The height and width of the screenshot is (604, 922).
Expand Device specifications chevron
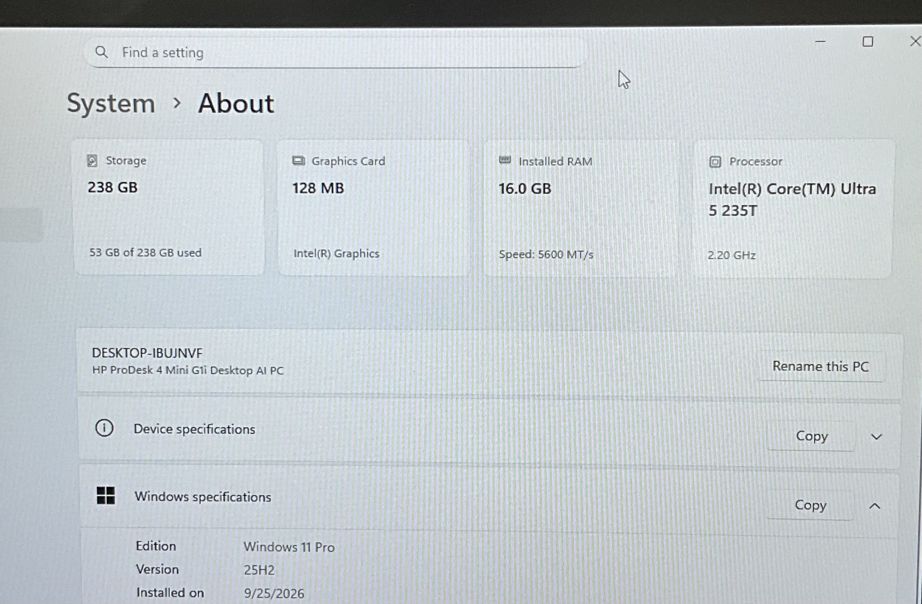click(877, 437)
